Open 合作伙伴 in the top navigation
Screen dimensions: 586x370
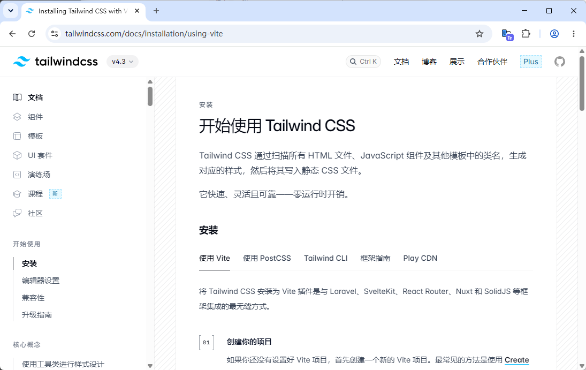(x=492, y=62)
